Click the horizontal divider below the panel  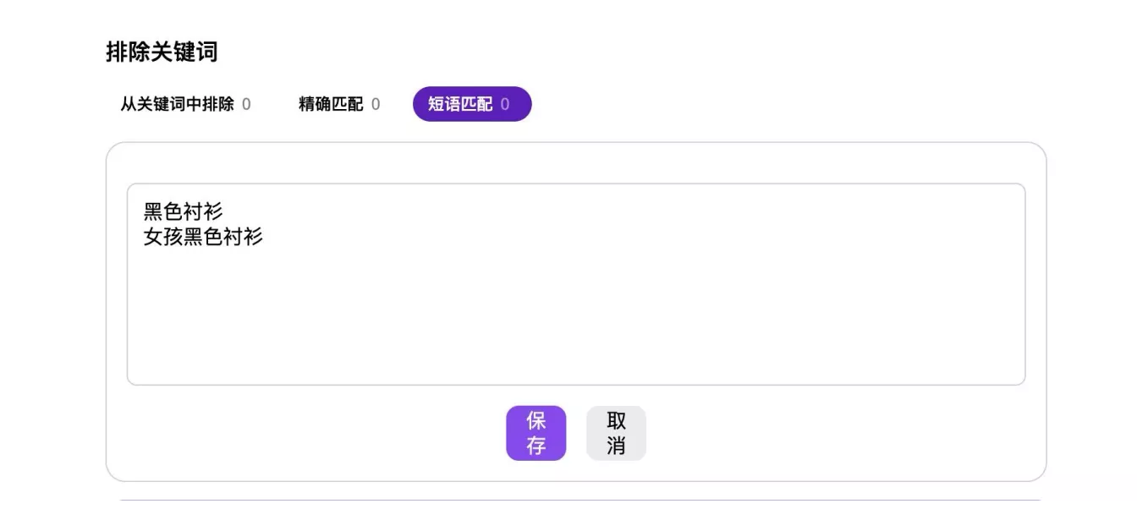tap(579, 500)
